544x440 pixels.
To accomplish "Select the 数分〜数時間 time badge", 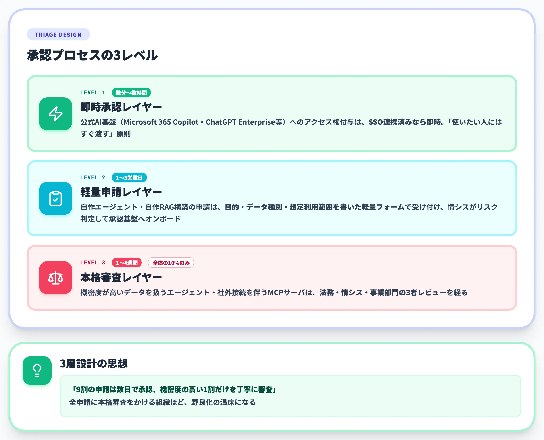I will [x=131, y=93].
